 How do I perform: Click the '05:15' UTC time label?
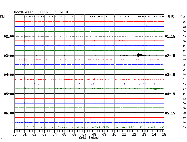170,113
